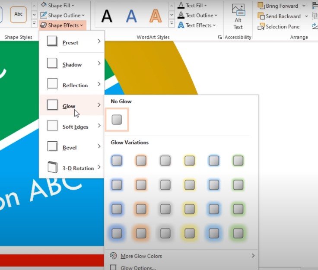Open the Selection Pane
The height and width of the screenshot is (270, 318).
pos(278,26)
